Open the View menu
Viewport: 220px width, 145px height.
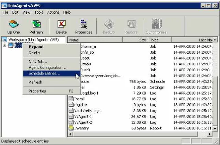(27, 13)
